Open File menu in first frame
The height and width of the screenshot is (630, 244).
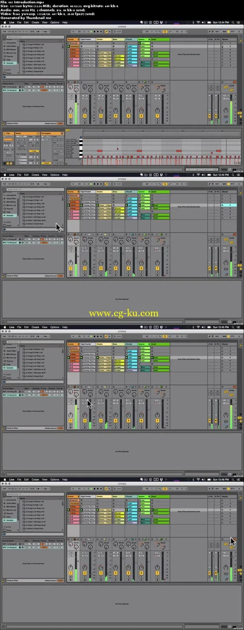click(19, 22)
